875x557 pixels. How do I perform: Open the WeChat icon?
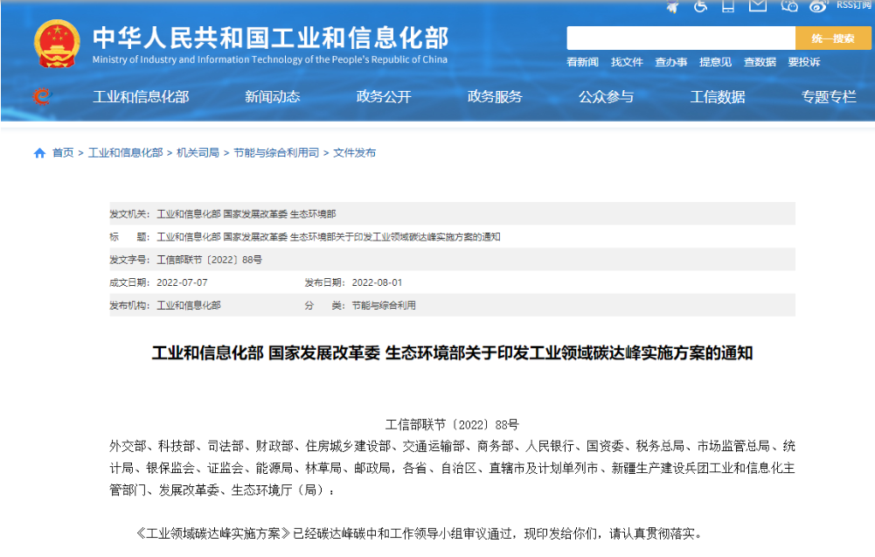[x=789, y=6]
